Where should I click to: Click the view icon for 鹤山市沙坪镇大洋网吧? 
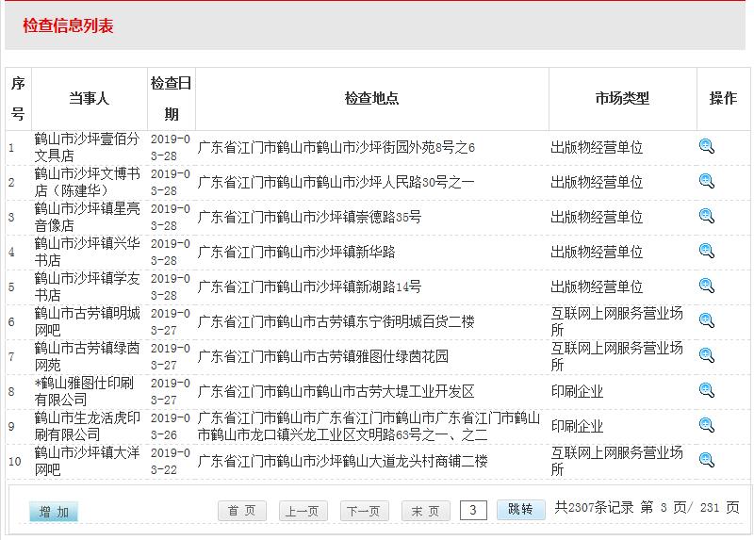(707, 460)
